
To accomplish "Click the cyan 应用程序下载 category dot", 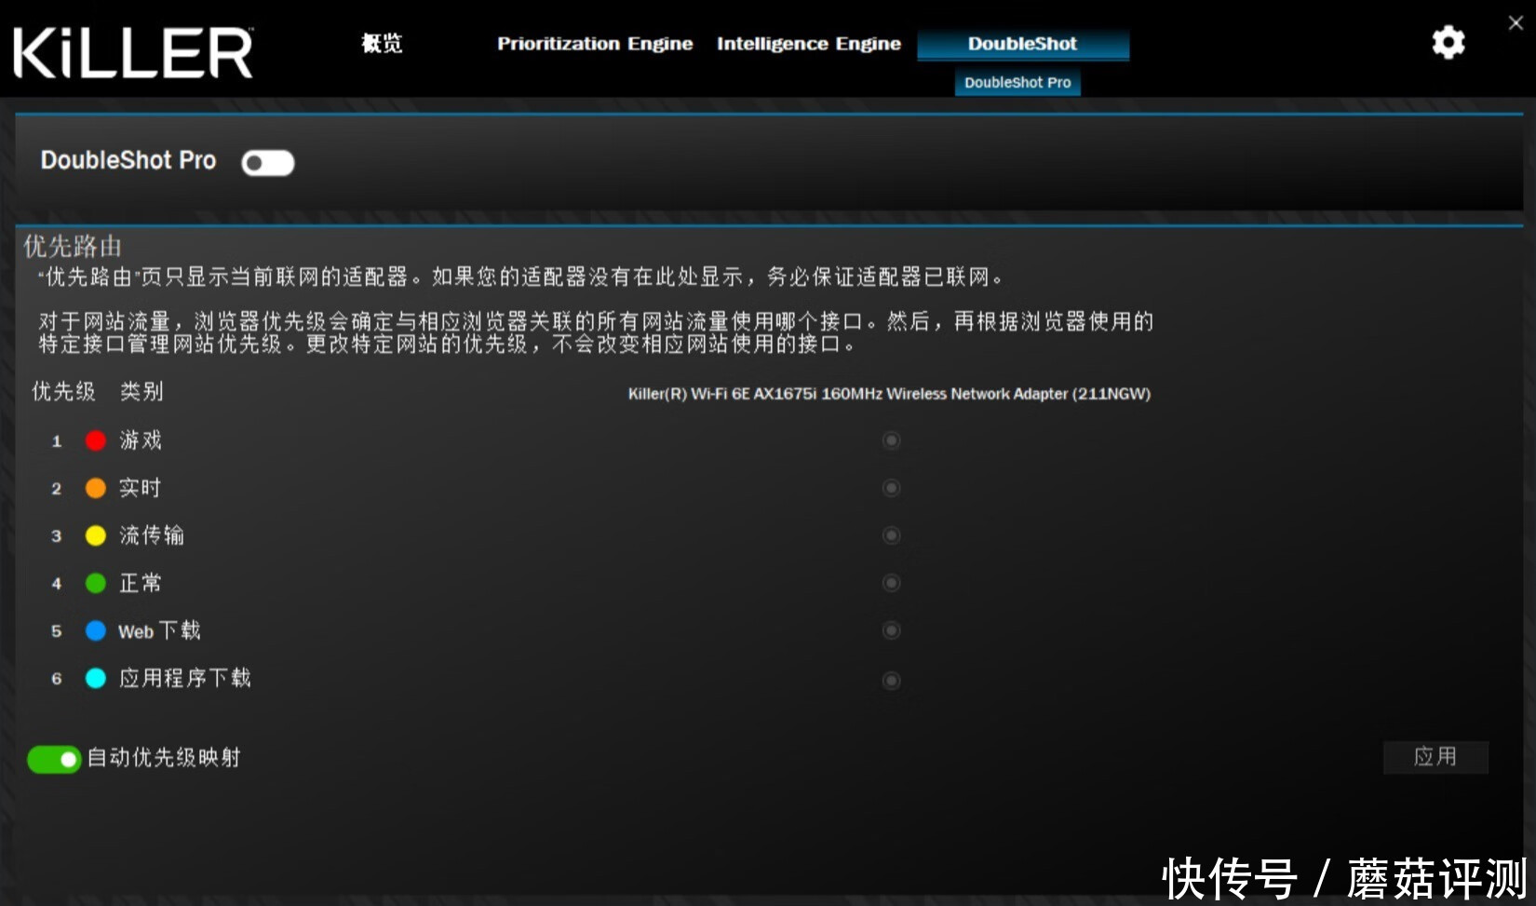I will tap(96, 678).
